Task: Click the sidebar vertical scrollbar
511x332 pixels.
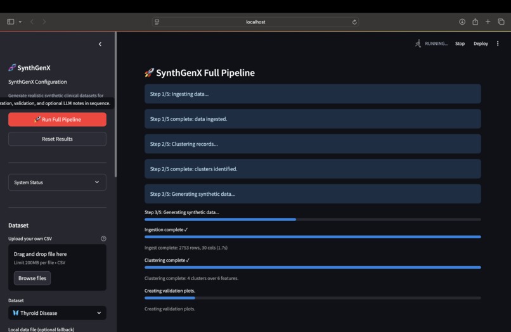Action: 115,105
